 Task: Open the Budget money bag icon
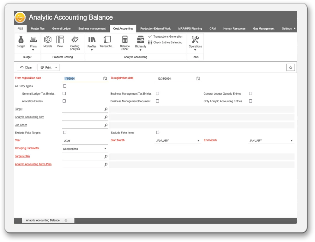(x=21, y=40)
